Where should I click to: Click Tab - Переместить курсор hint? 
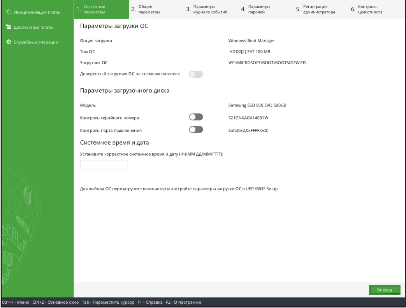pos(108,302)
